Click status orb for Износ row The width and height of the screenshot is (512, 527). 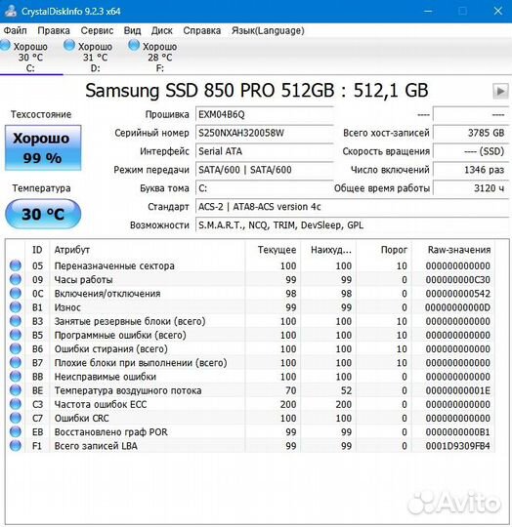pyautogui.click(x=15, y=307)
